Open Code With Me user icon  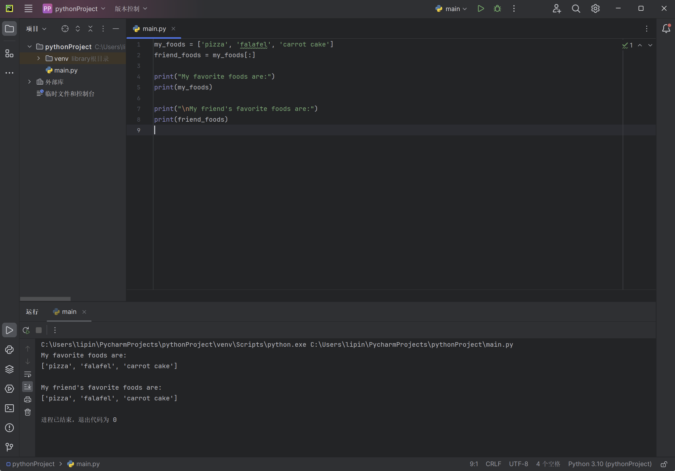[557, 9]
